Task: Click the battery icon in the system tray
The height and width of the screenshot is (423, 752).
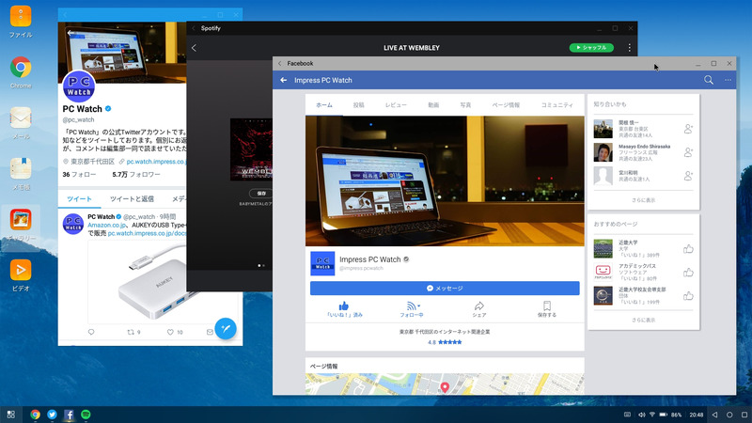Action: click(664, 415)
